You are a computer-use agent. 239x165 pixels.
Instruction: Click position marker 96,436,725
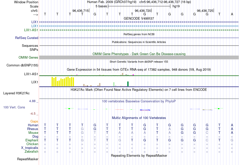(x=205, y=11)
